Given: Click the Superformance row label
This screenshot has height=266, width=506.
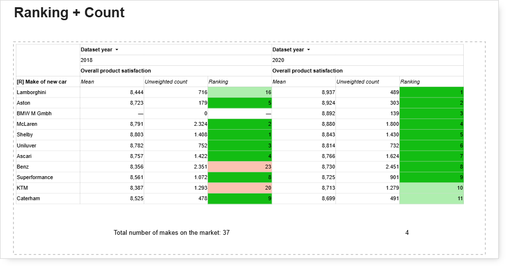Looking at the screenshot, I should pos(35,177).
